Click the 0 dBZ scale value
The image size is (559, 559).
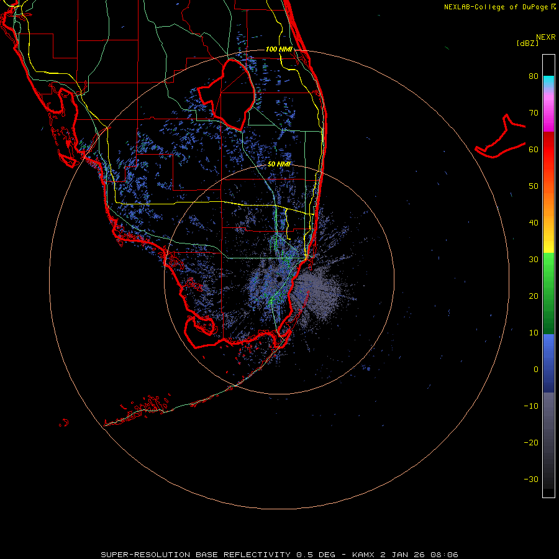(536, 370)
